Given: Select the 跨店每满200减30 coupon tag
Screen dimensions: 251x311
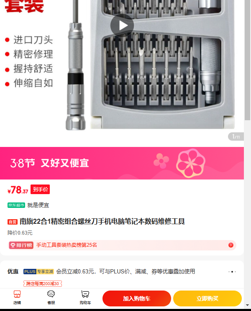Looking at the screenshot, I should 43,283.
